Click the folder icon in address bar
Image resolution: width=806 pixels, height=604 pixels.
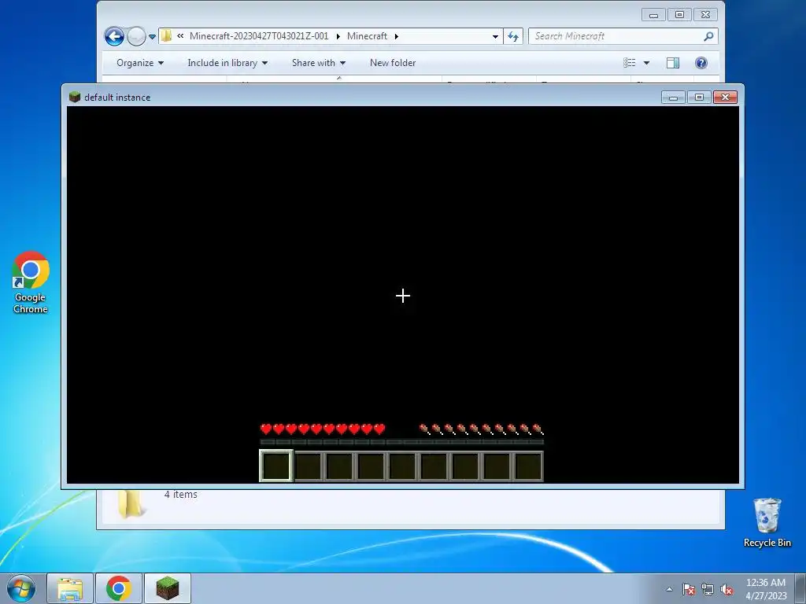pos(167,36)
